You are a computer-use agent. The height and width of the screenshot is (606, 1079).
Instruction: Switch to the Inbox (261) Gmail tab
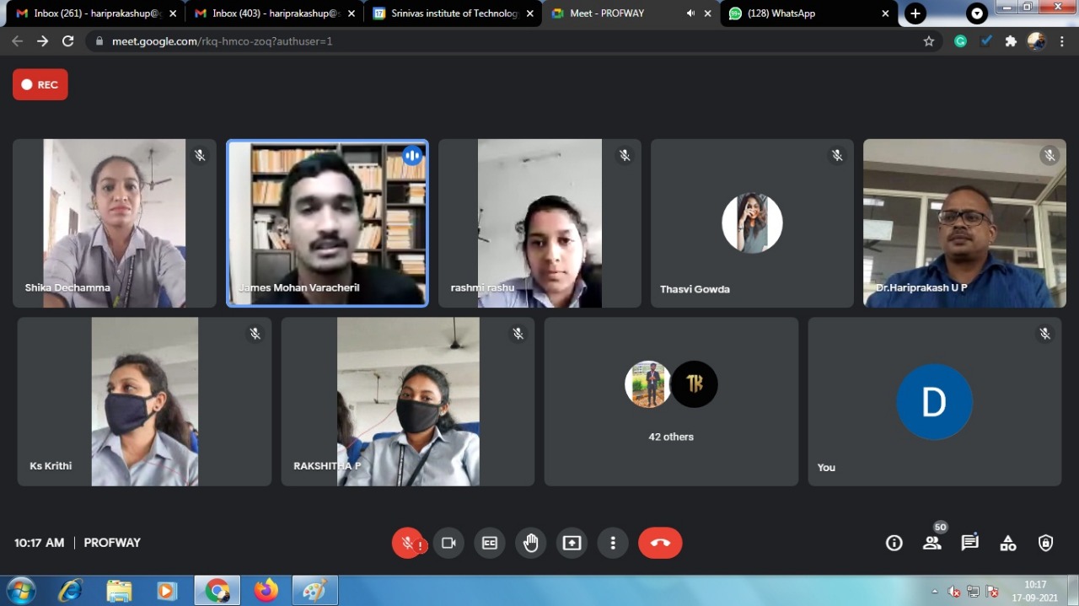coord(93,13)
